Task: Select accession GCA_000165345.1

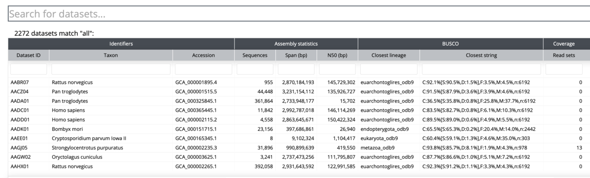Action: 196,138
